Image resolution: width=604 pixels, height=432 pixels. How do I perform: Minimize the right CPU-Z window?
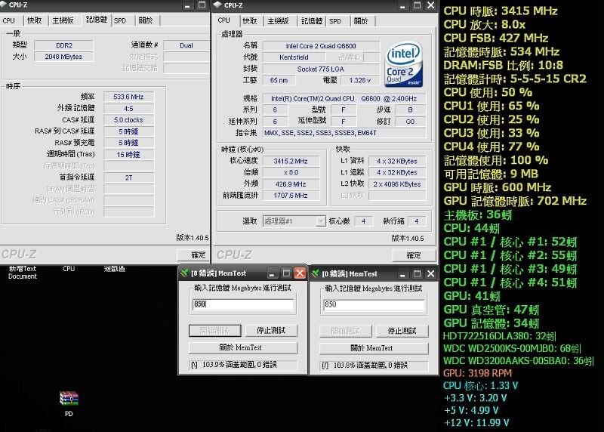click(x=402, y=5)
